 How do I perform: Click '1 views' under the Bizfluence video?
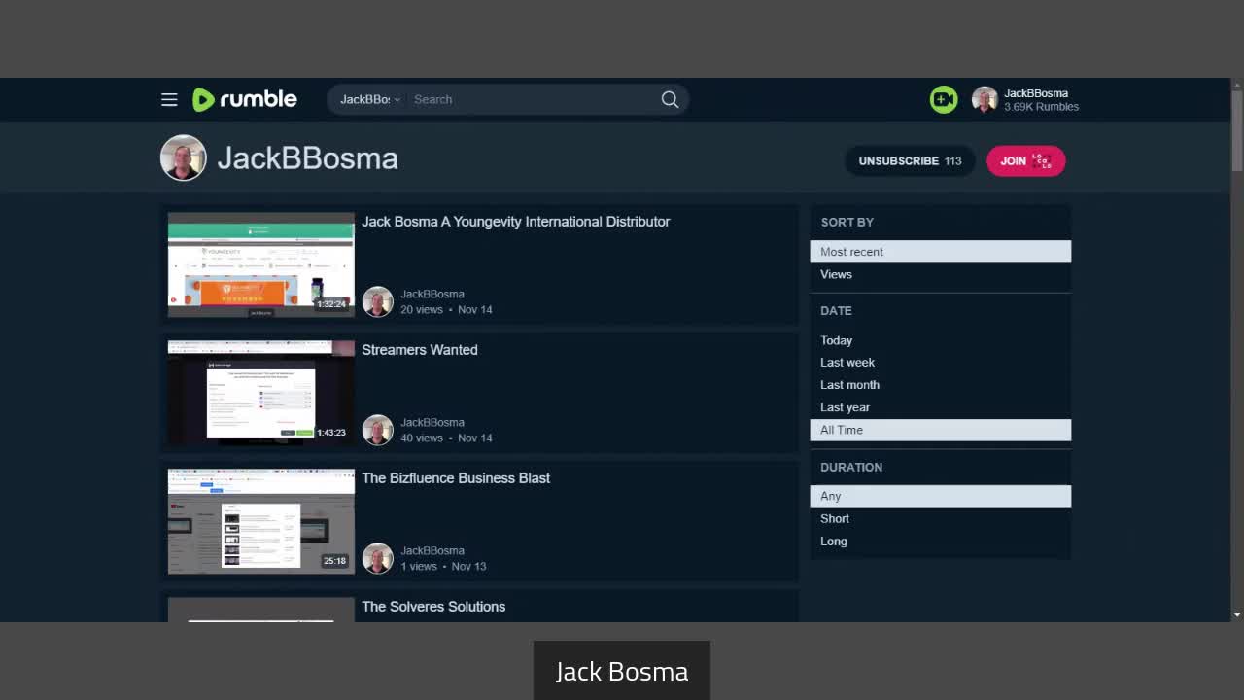coord(419,566)
